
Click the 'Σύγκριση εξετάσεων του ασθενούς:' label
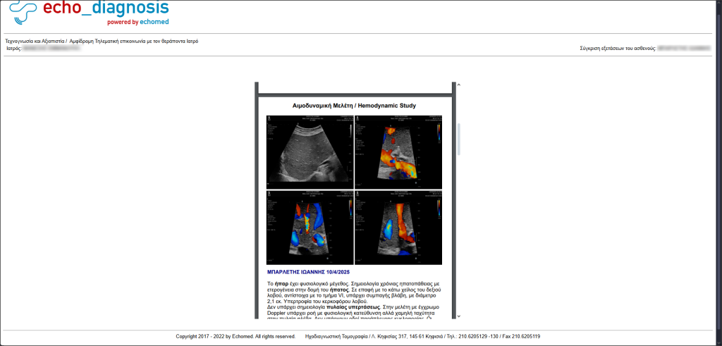[618, 48]
